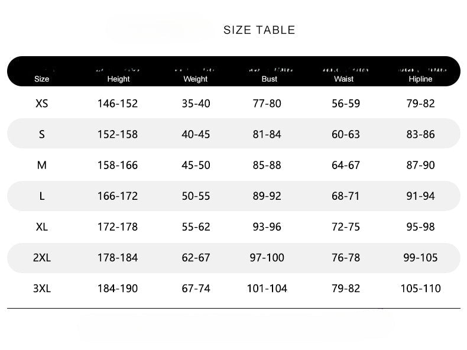Image resolution: width=467 pixels, height=350 pixels.
Task: Click the Height column header
Action: (118, 79)
